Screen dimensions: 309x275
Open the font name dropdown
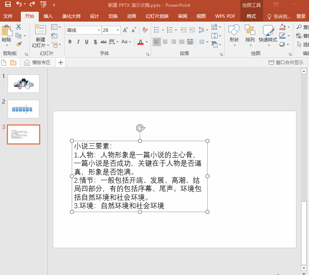(99, 30)
